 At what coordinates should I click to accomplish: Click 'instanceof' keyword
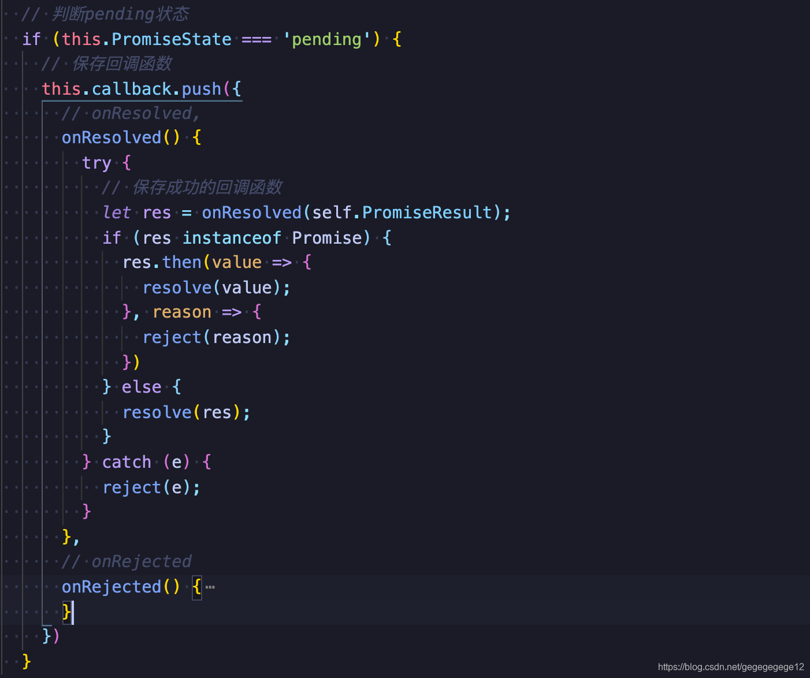[x=232, y=238]
